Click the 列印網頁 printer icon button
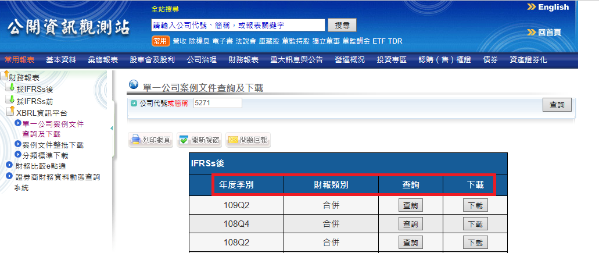Screen dimensions: 599x253 [x=135, y=140]
